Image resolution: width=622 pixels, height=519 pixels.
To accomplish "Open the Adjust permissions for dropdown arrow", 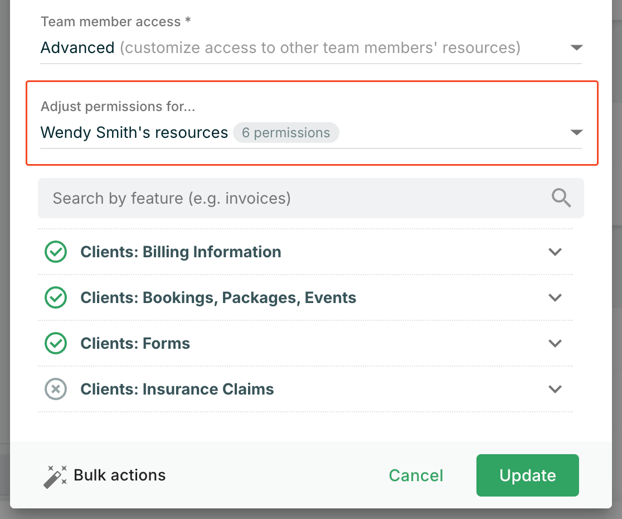I will click(x=576, y=133).
